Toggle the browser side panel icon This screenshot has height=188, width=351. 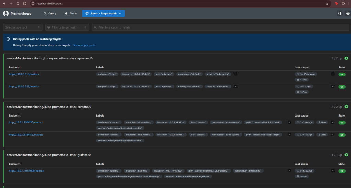click(25, 3)
